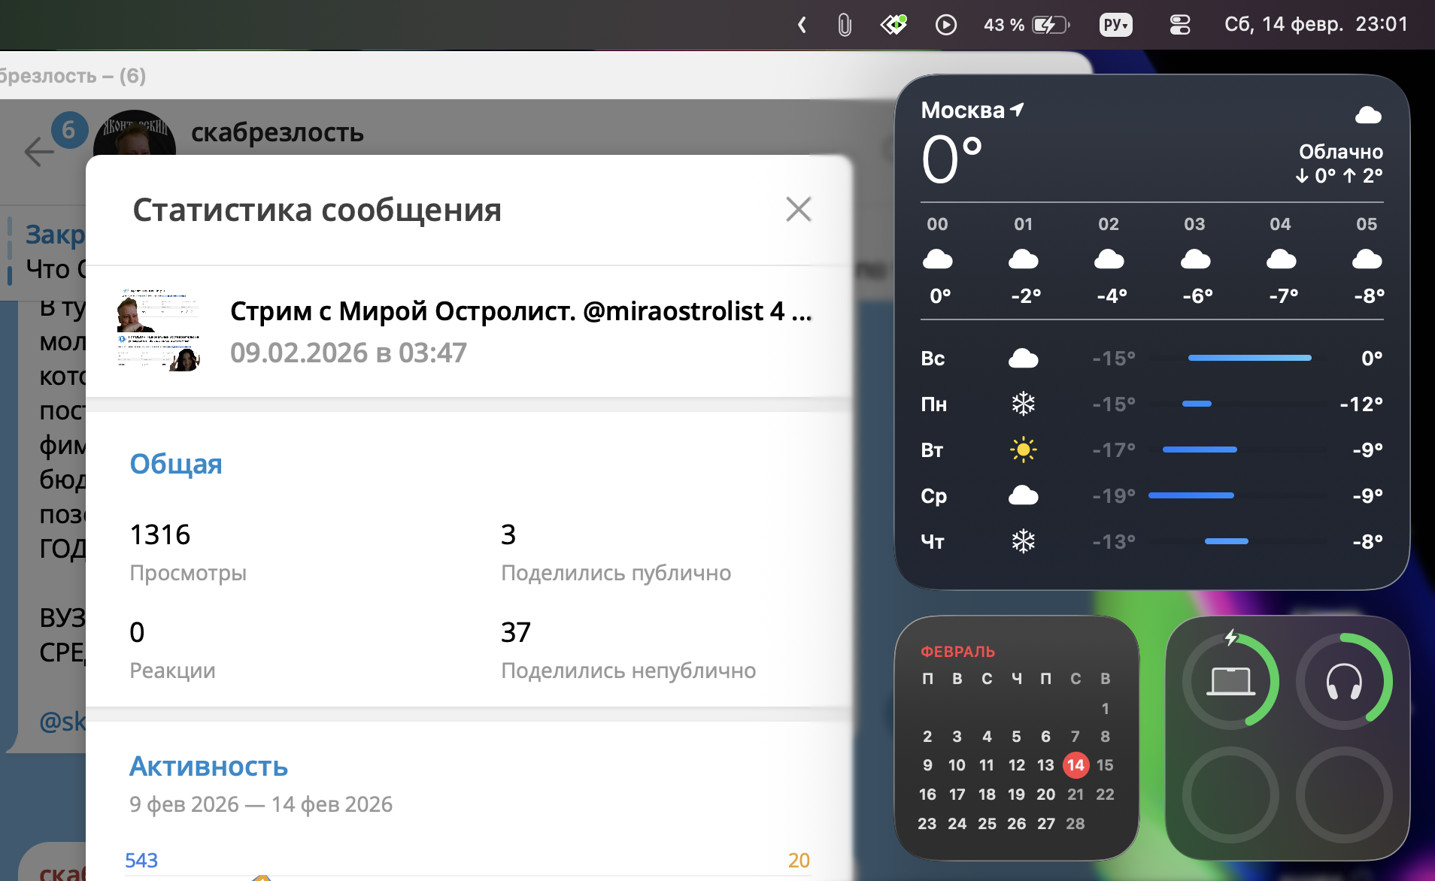The width and height of the screenshot is (1435, 881).
Task: Open the скабрезлость channel avatar
Action: (134, 134)
